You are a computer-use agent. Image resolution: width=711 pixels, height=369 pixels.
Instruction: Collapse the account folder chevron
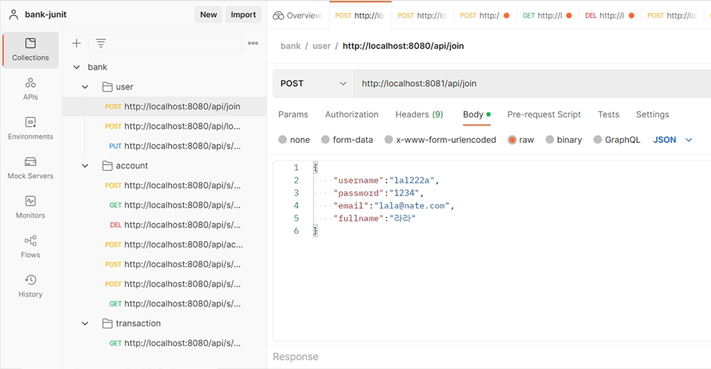[85, 166]
